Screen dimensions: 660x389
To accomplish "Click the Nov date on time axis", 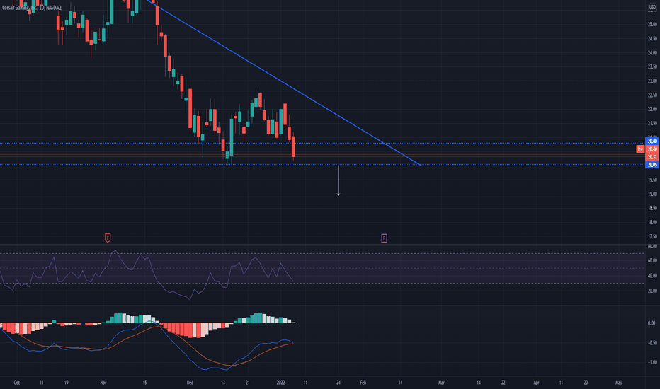I will click(103, 382).
